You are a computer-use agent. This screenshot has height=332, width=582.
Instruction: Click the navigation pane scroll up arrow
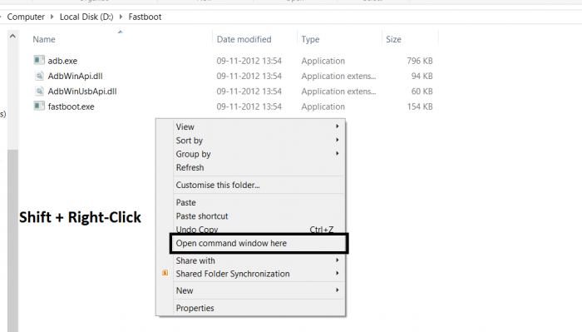click(x=12, y=37)
